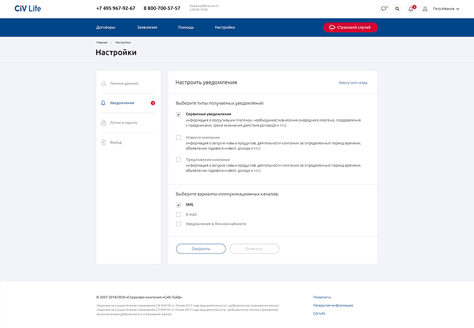Open the chat messages icon
474x328 pixels.
[384, 9]
